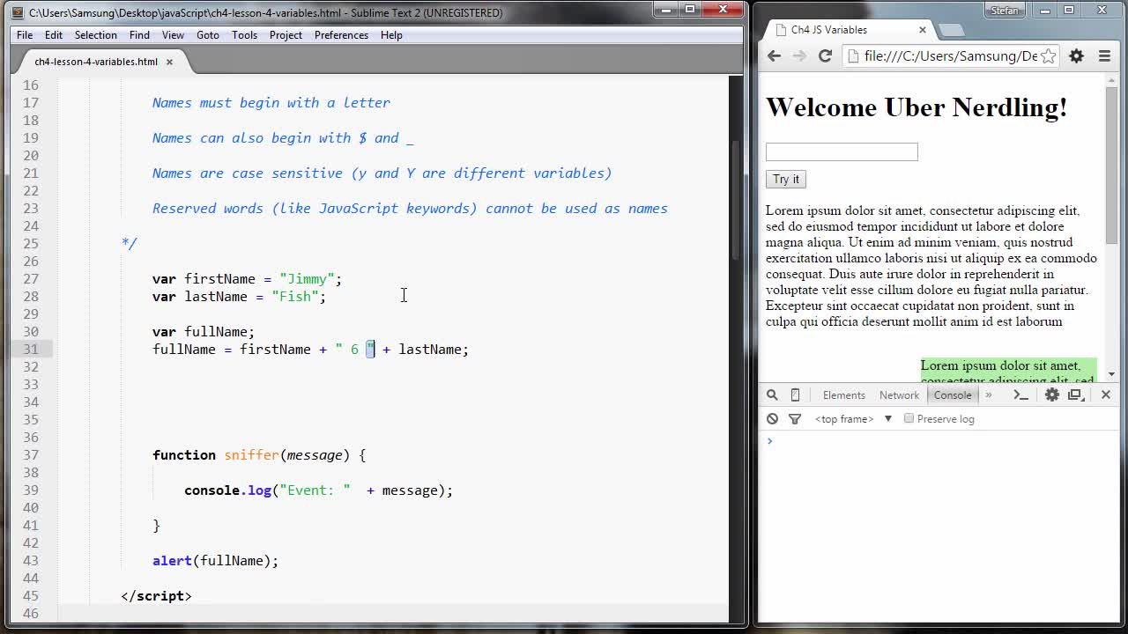Enable the Preserve log checkbox
The height and width of the screenshot is (634, 1128).
coord(909,418)
